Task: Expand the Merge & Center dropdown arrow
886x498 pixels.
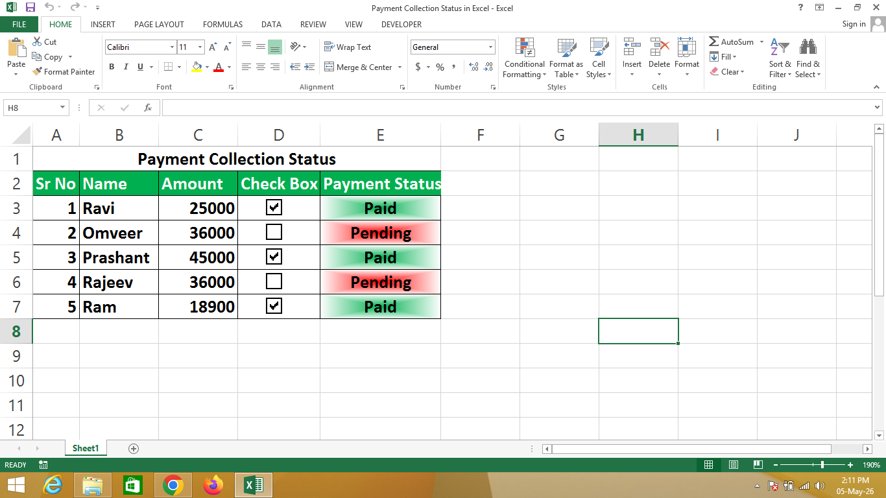Action: coord(400,67)
